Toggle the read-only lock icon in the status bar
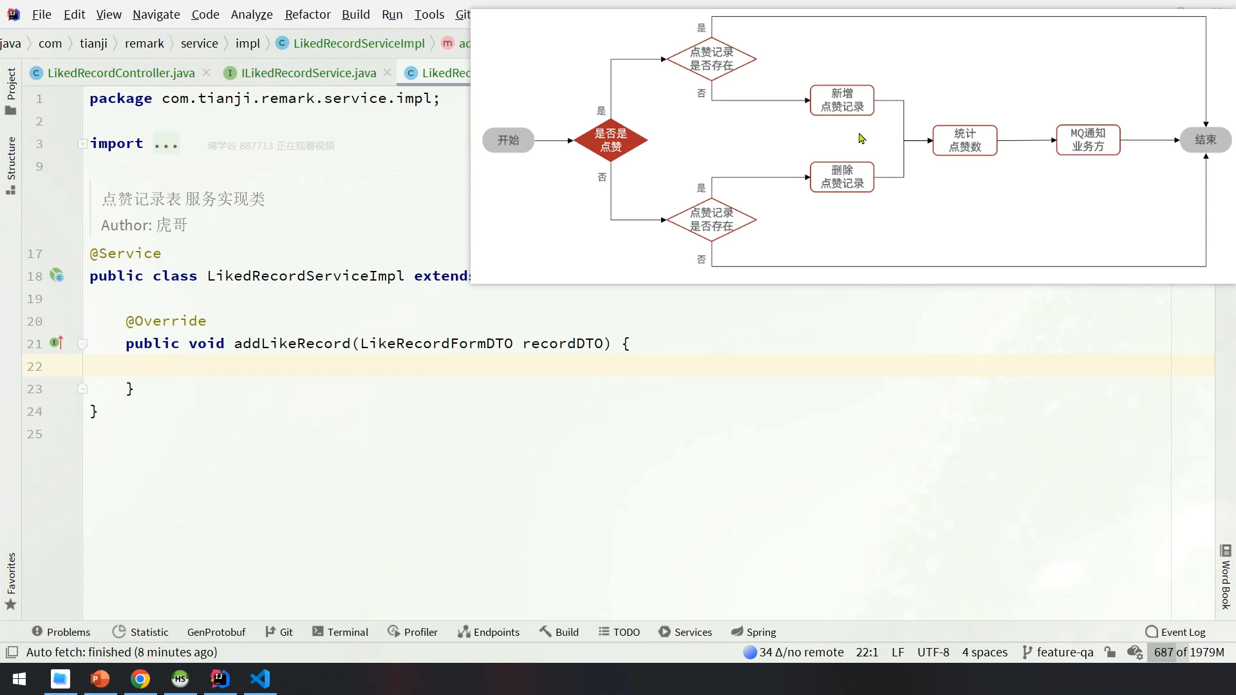1236x695 pixels. pyautogui.click(x=1110, y=652)
